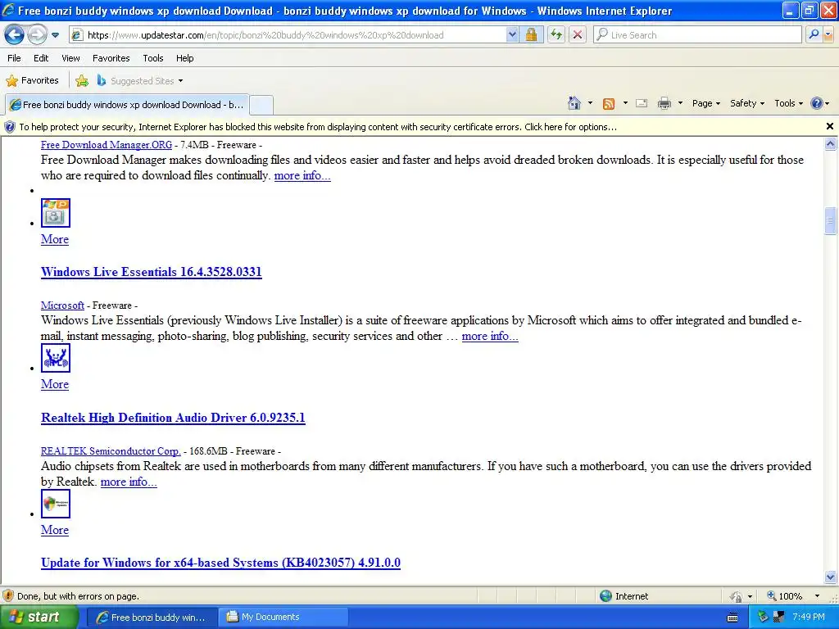Image resolution: width=839 pixels, height=629 pixels.
Task: Click More link above Windows Live Essentials
Action: (x=55, y=239)
